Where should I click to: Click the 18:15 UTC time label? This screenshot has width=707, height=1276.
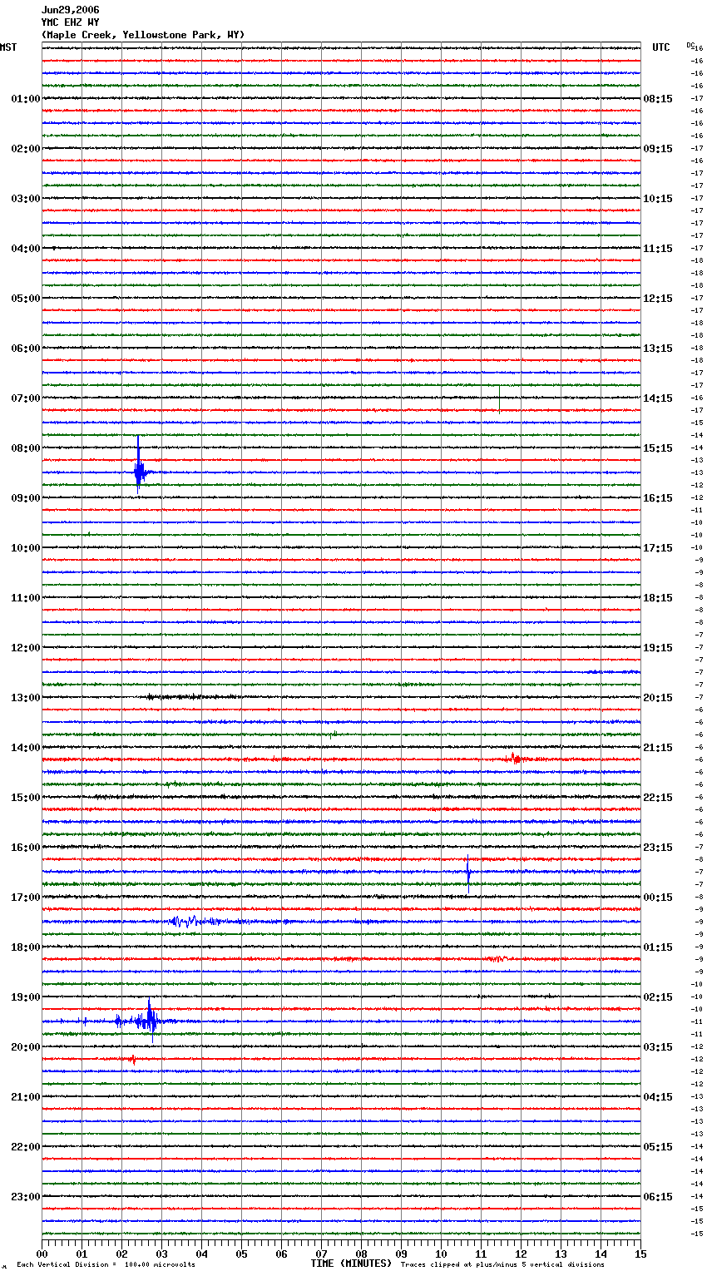(658, 598)
